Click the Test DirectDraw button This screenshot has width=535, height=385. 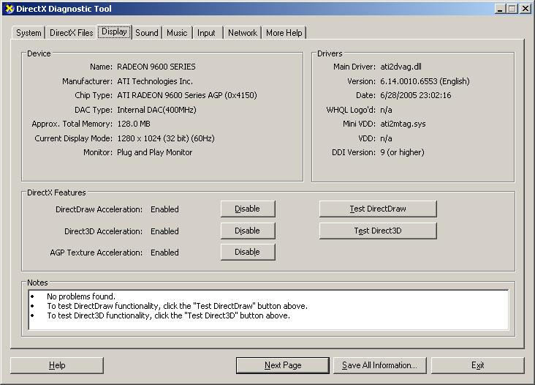pos(378,209)
